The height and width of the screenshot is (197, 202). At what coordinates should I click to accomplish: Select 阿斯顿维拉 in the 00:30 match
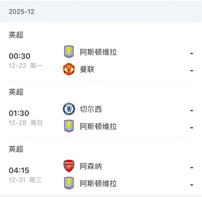point(98,52)
